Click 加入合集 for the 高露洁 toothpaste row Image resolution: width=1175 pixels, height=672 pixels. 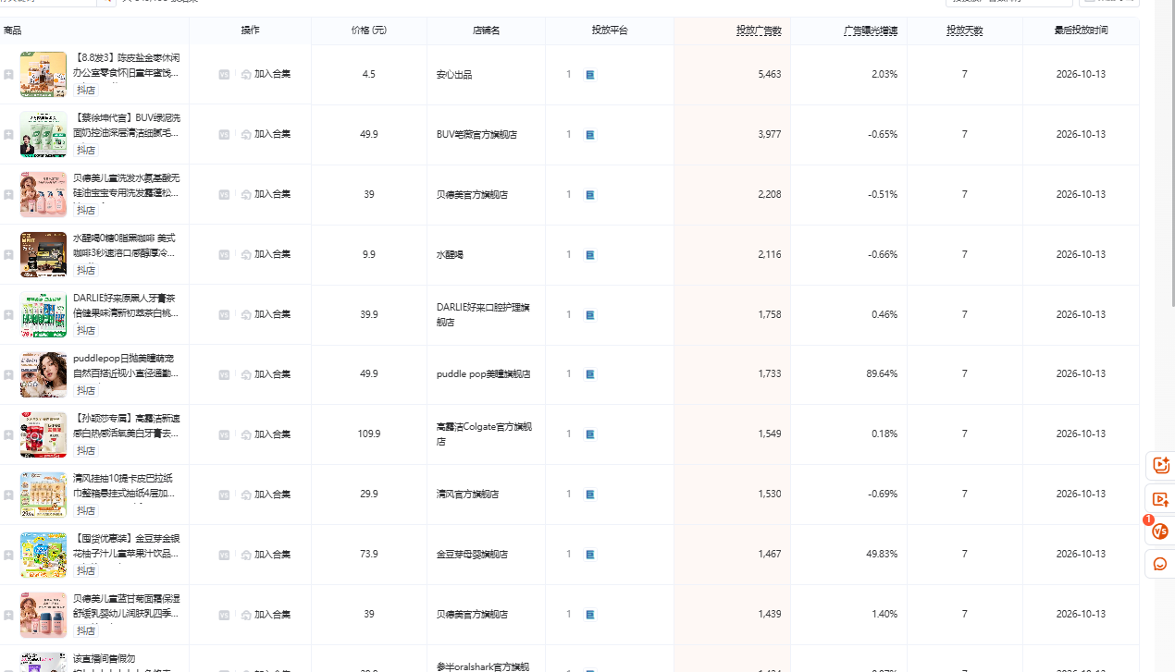pyautogui.click(x=266, y=434)
